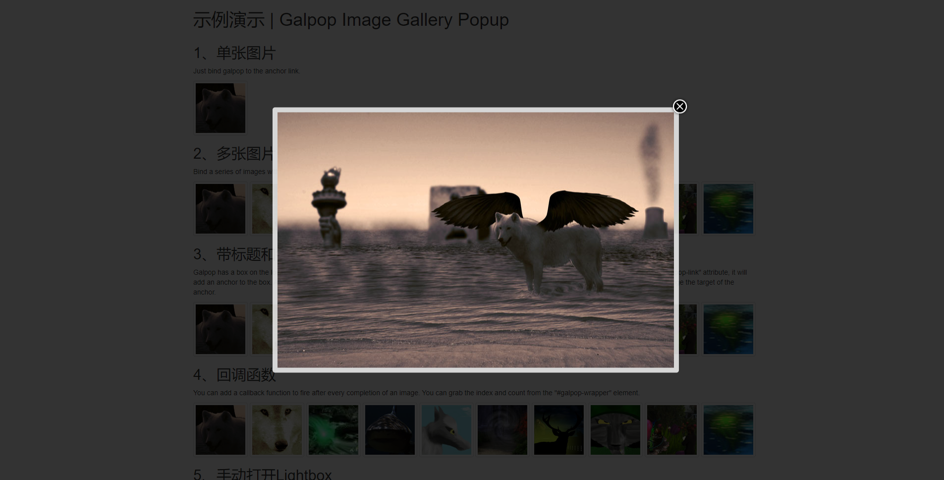The width and height of the screenshot is (944, 480).
Task: Click the 'You can add a callback function' description
Action: pyautogui.click(x=416, y=393)
